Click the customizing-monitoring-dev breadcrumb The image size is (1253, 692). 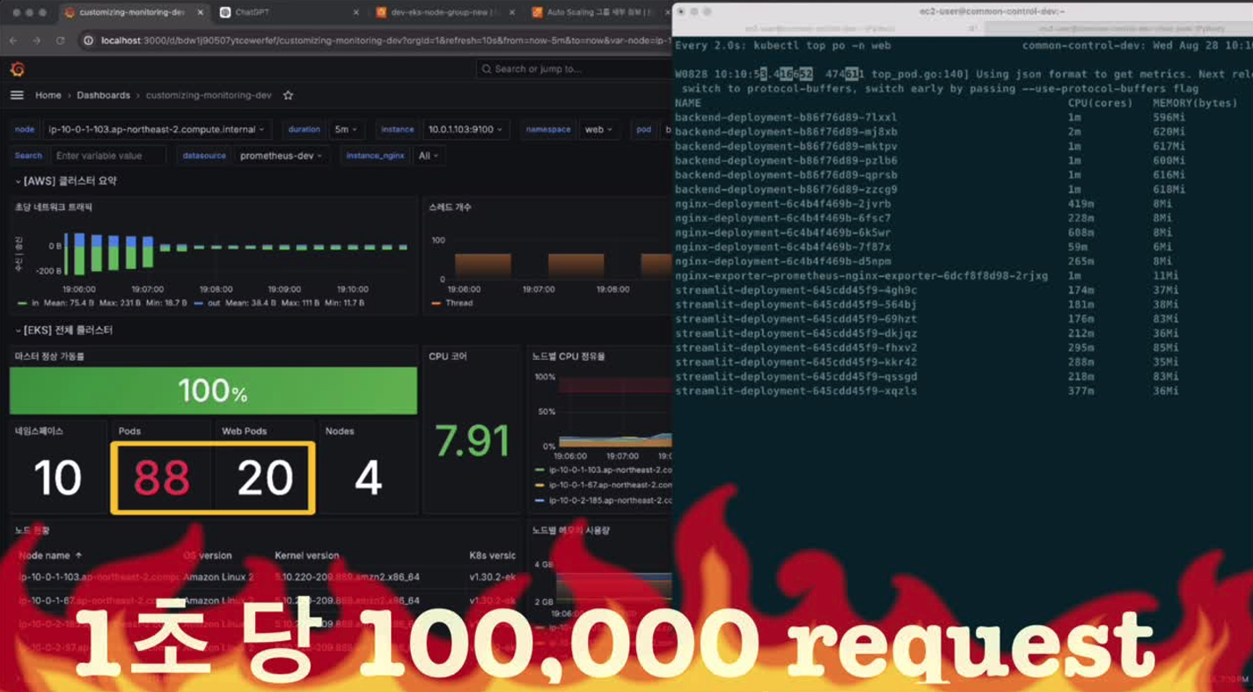click(209, 95)
